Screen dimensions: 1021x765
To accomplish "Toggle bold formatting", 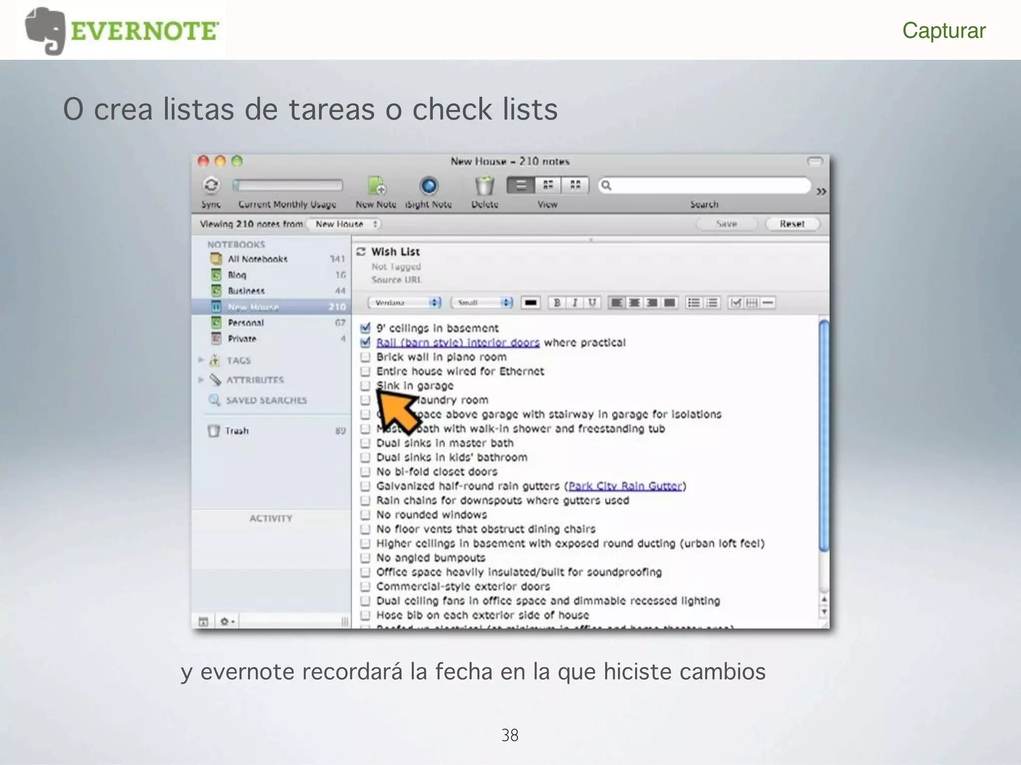I will tap(557, 302).
